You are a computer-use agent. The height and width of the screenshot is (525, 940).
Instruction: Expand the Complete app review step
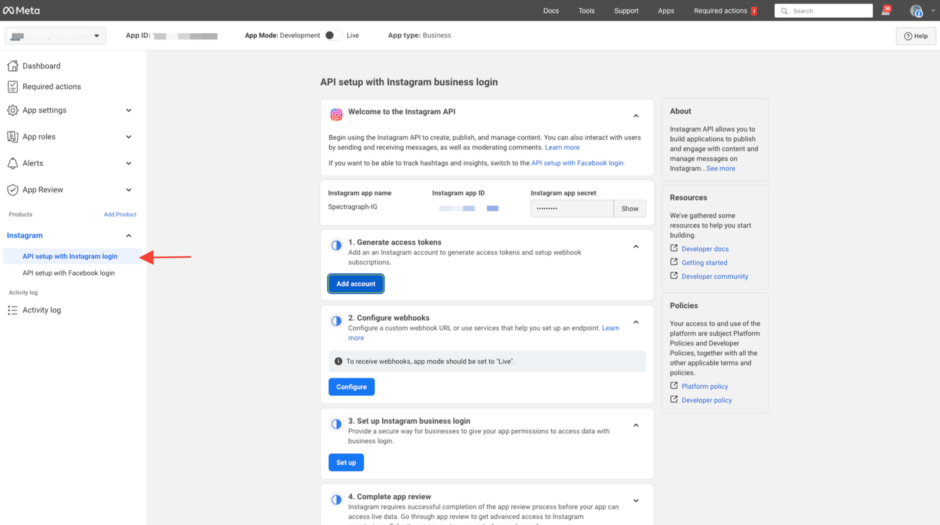[x=636, y=501]
